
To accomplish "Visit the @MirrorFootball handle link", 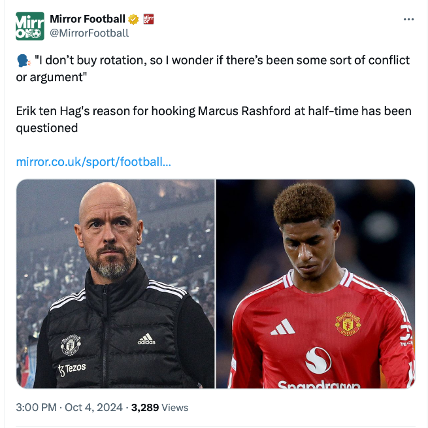I will (x=89, y=33).
